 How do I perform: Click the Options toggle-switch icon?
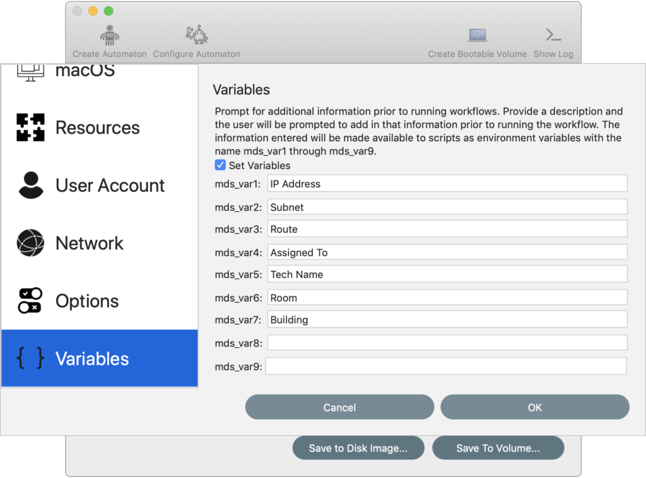coord(30,301)
